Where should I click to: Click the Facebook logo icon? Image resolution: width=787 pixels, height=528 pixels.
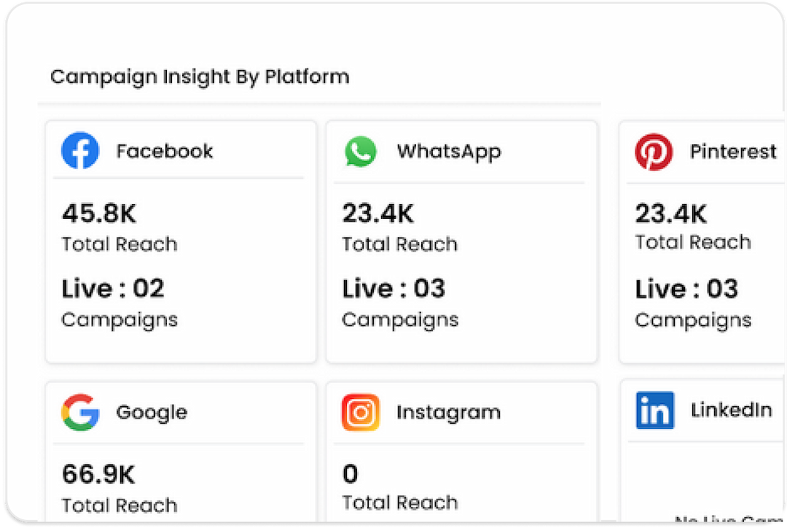80,151
